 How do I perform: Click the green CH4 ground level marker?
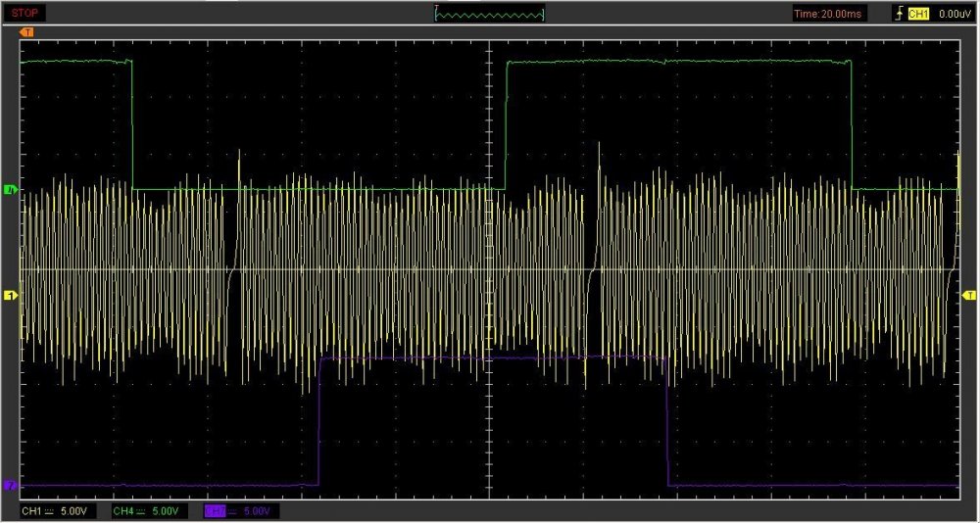[12, 188]
